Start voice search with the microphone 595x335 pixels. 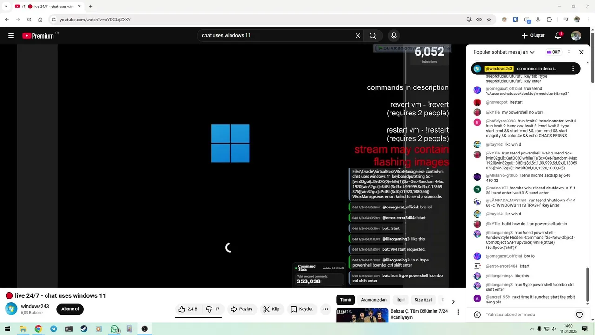(x=394, y=36)
